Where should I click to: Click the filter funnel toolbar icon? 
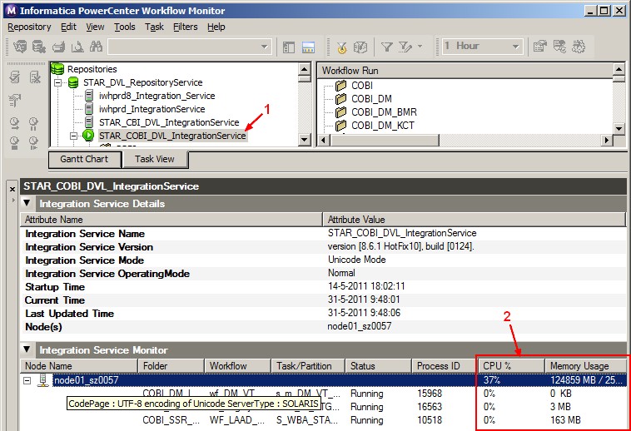(x=387, y=47)
